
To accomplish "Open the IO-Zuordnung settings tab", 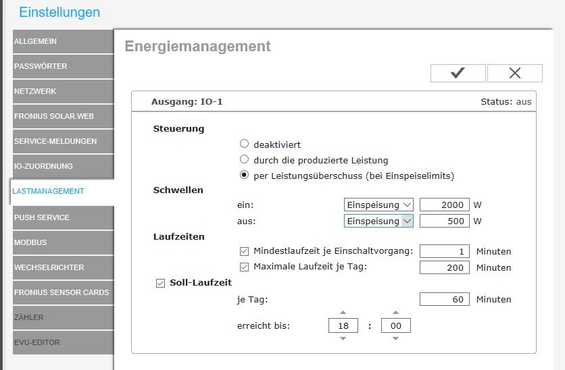I will 62,166.
